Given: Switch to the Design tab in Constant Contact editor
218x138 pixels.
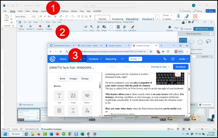Looking at the screenshot, I should (85, 79).
